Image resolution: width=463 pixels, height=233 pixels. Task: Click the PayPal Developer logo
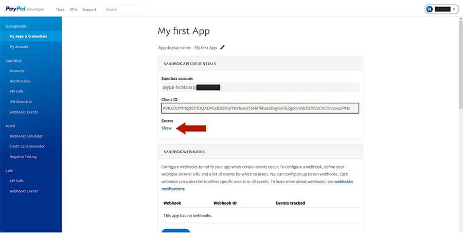[x=25, y=9]
